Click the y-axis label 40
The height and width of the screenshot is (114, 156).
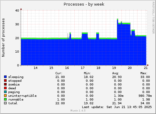pyautogui.click(x=17, y=11)
